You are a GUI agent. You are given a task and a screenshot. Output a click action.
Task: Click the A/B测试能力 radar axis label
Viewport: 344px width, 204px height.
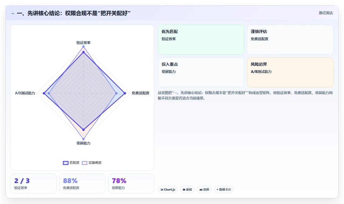pos(25,93)
